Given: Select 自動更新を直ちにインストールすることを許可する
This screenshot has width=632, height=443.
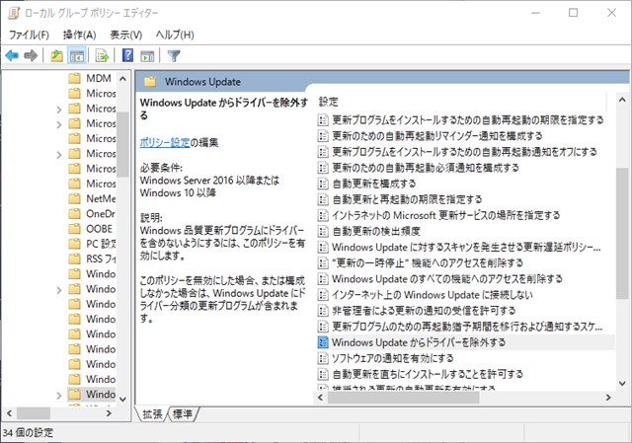Looking at the screenshot, I should coord(428,374).
